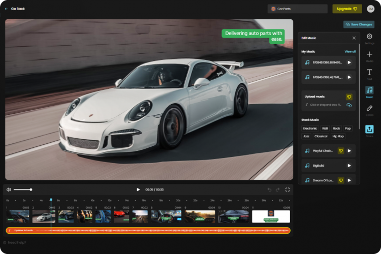Viewport: 381px width, 254px height.
Task: Click the Go Back link
Action: [x=15, y=9]
